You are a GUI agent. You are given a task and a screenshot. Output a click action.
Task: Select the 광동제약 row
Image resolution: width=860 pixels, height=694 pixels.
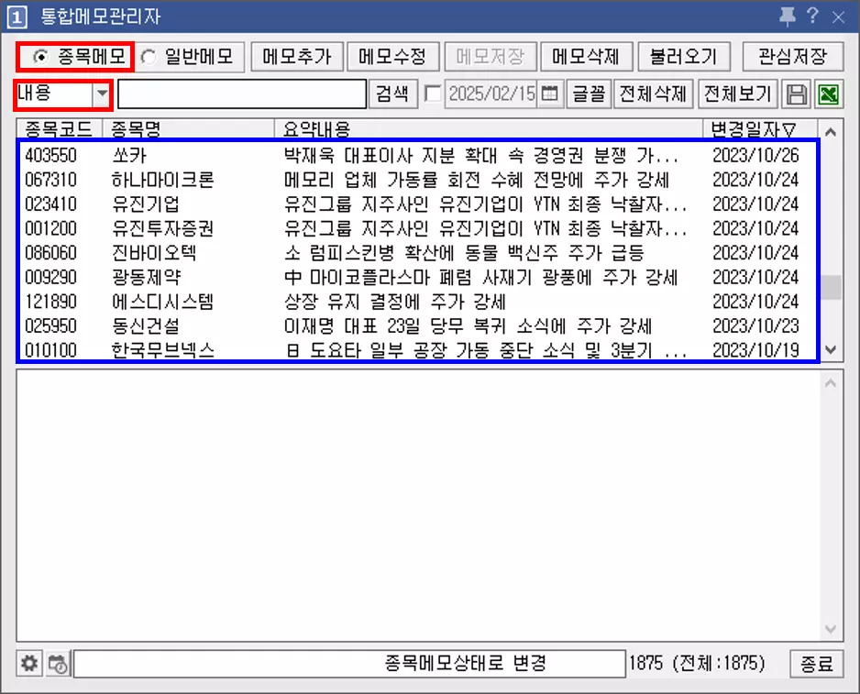tap(418, 277)
